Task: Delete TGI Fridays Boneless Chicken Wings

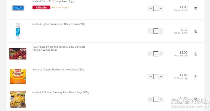Action: tap(196, 54)
